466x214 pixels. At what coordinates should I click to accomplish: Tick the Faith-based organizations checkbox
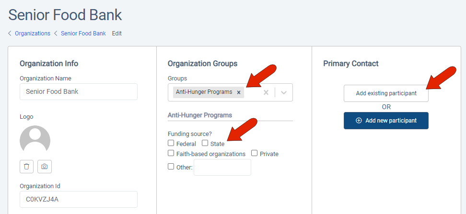coord(171,154)
